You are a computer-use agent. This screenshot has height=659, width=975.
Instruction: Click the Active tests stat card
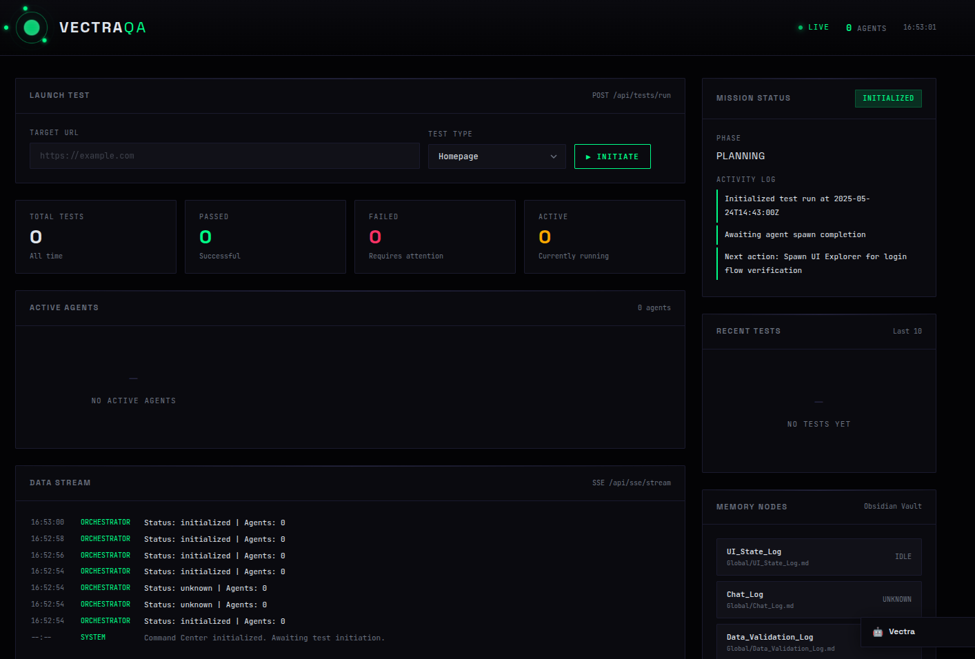(605, 236)
